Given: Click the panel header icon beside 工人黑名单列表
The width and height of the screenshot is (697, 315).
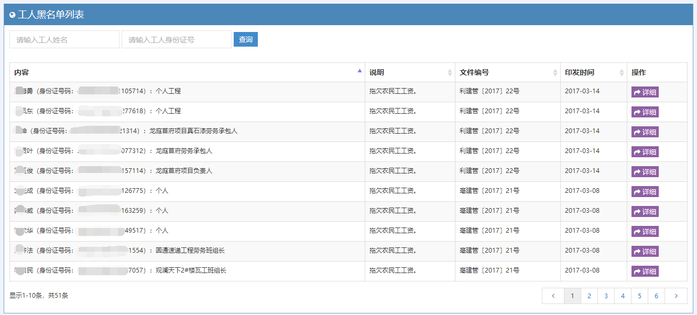Looking at the screenshot, I should pyautogui.click(x=13, y=15).
